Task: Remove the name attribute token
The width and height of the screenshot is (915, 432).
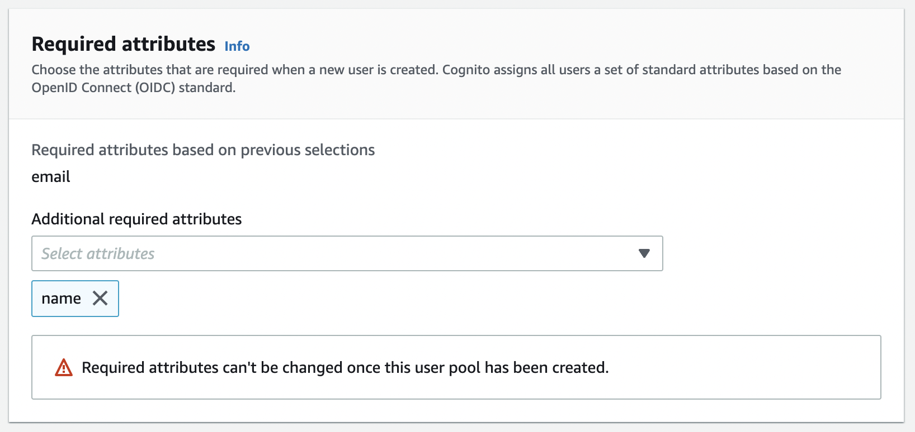Action: [x=100, y=299]
